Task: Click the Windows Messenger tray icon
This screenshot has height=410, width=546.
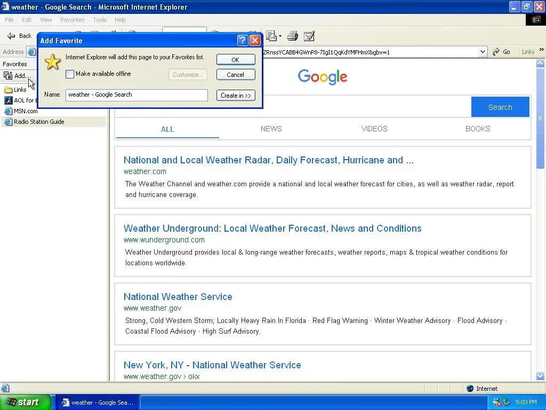Action: [x=497, y=402]
